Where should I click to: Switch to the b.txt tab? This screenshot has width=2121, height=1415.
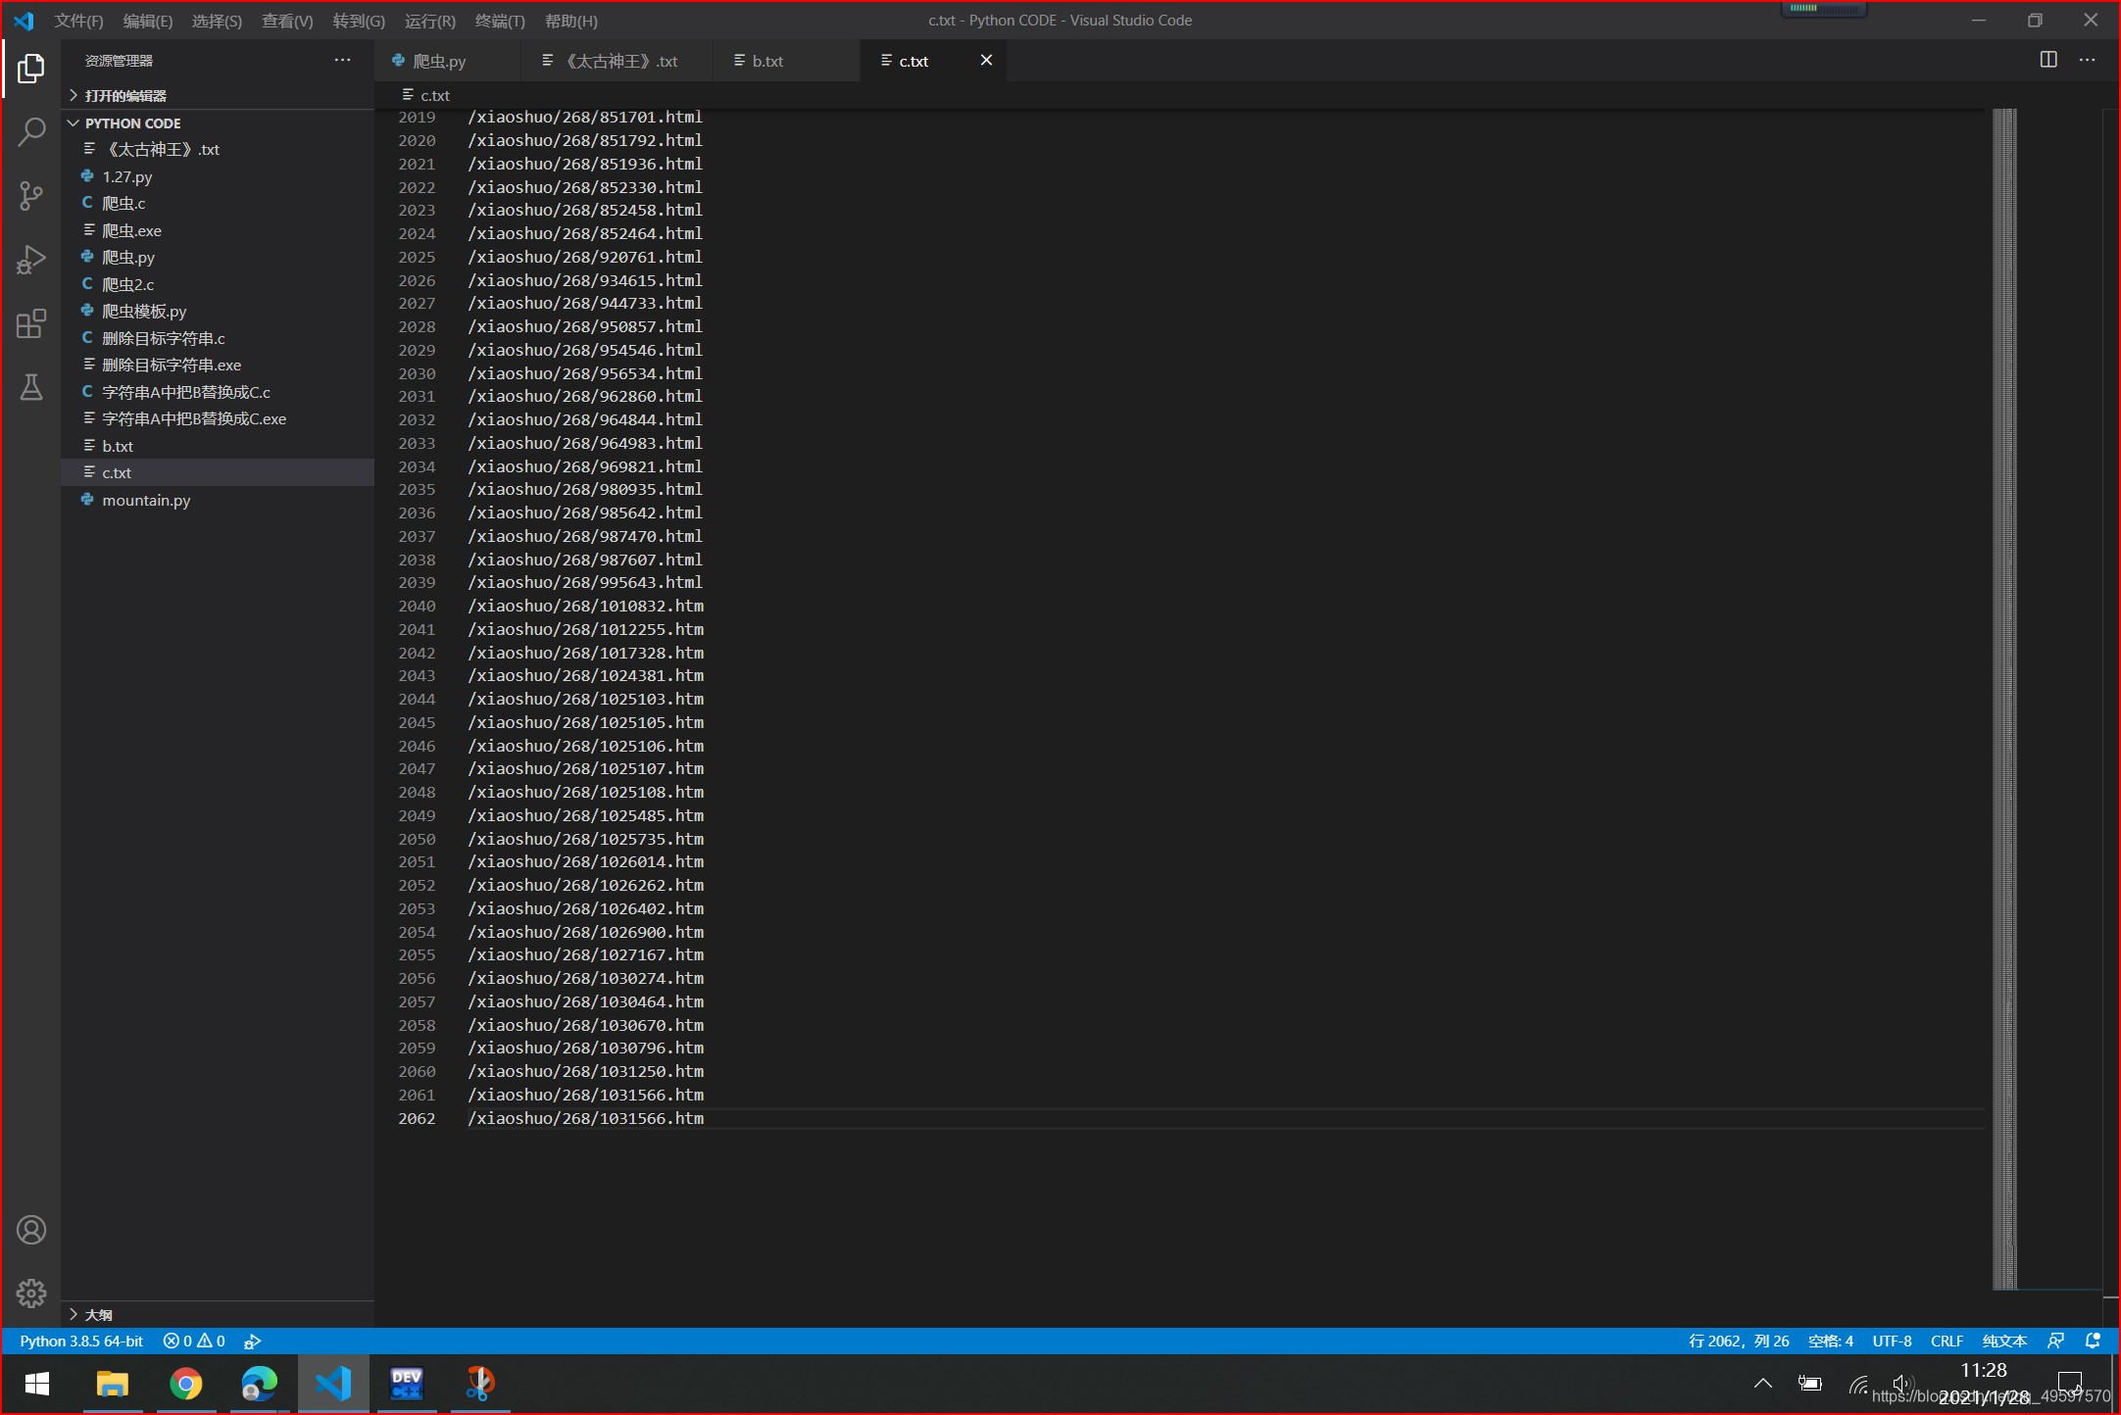click(x=787, y=61)
